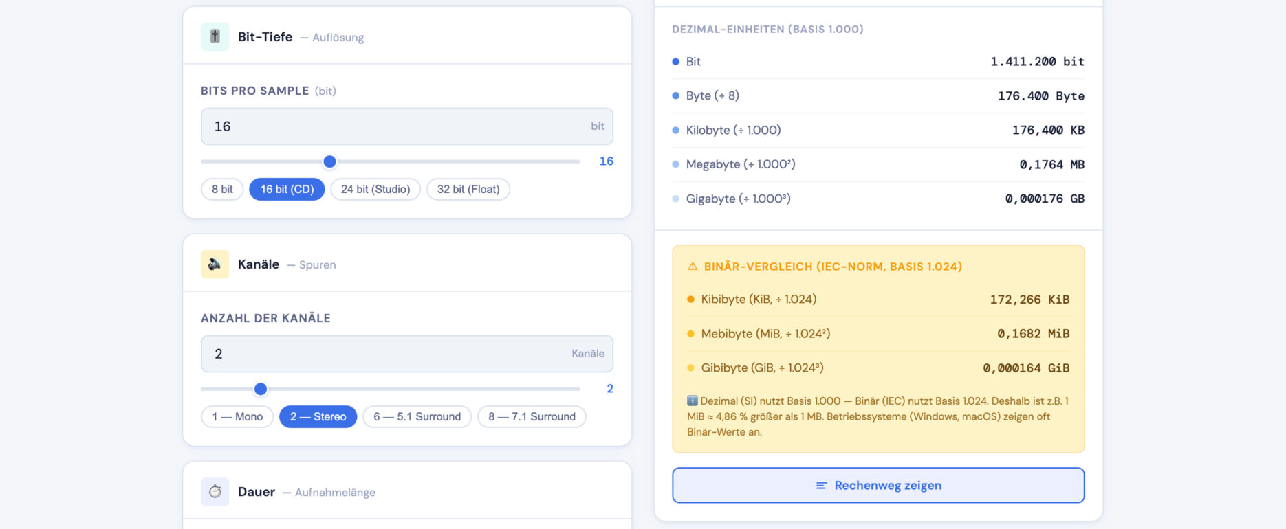Click the Kanäle speaker icon
The width and height of the screenshot is (1286, 529).
point(215,264)
